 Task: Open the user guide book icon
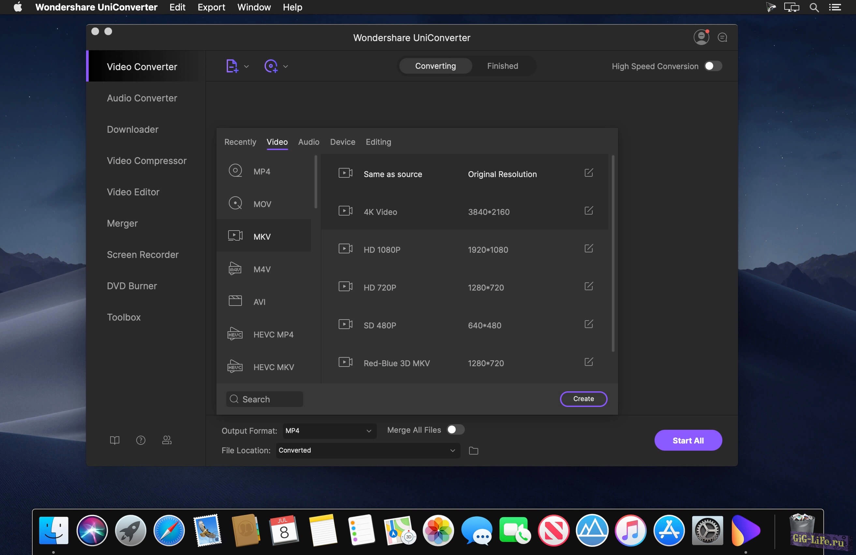click(114, 440)
